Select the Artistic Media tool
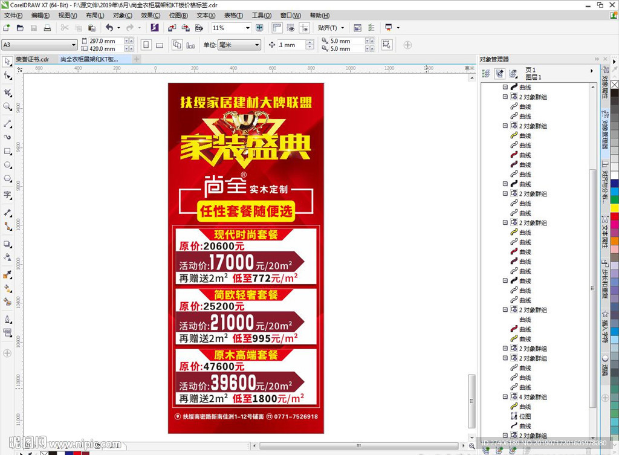 pos(7,137)
